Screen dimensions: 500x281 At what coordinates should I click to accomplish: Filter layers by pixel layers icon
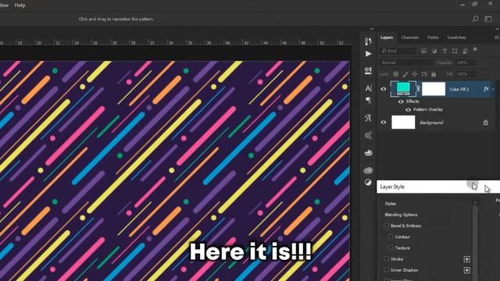coord(423,51)
